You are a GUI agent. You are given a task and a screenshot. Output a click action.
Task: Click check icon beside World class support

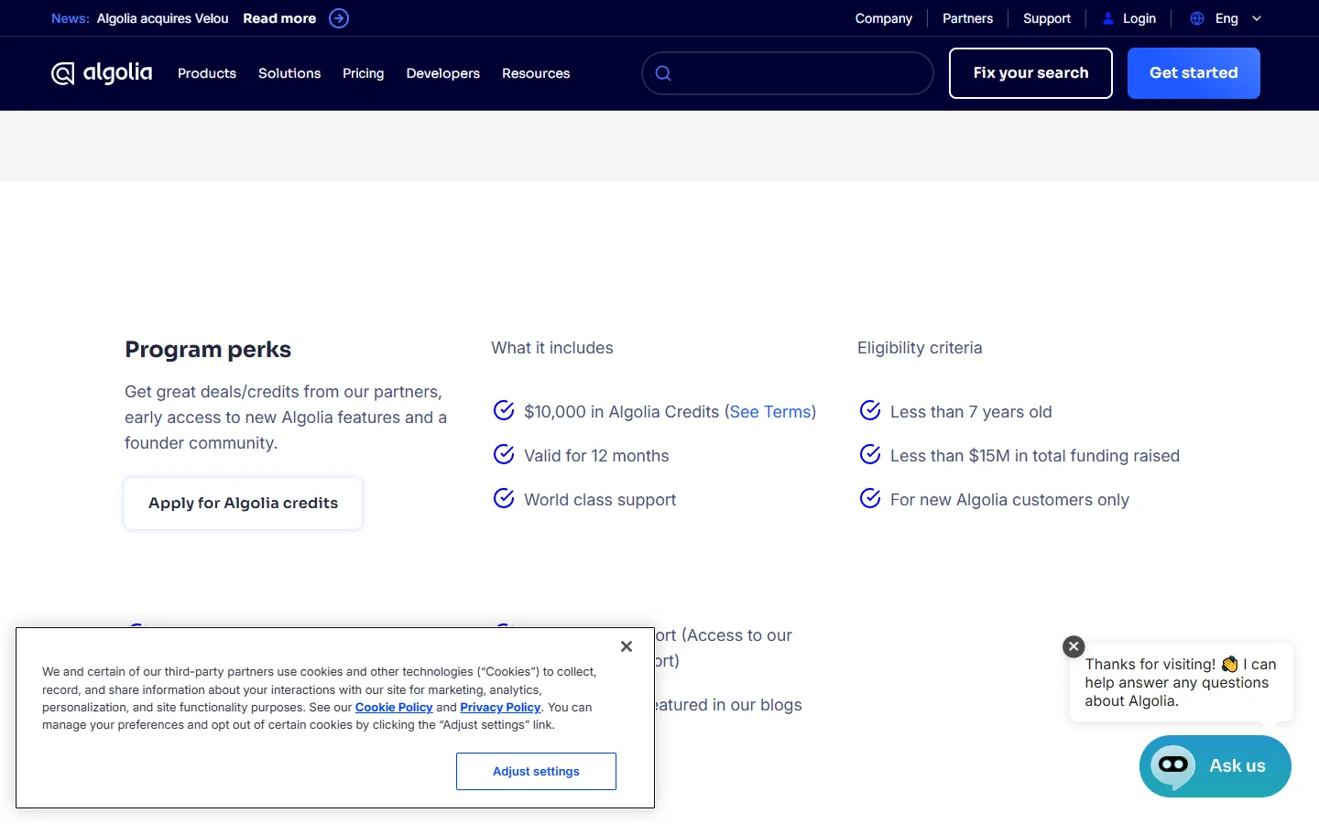(504, 498)
